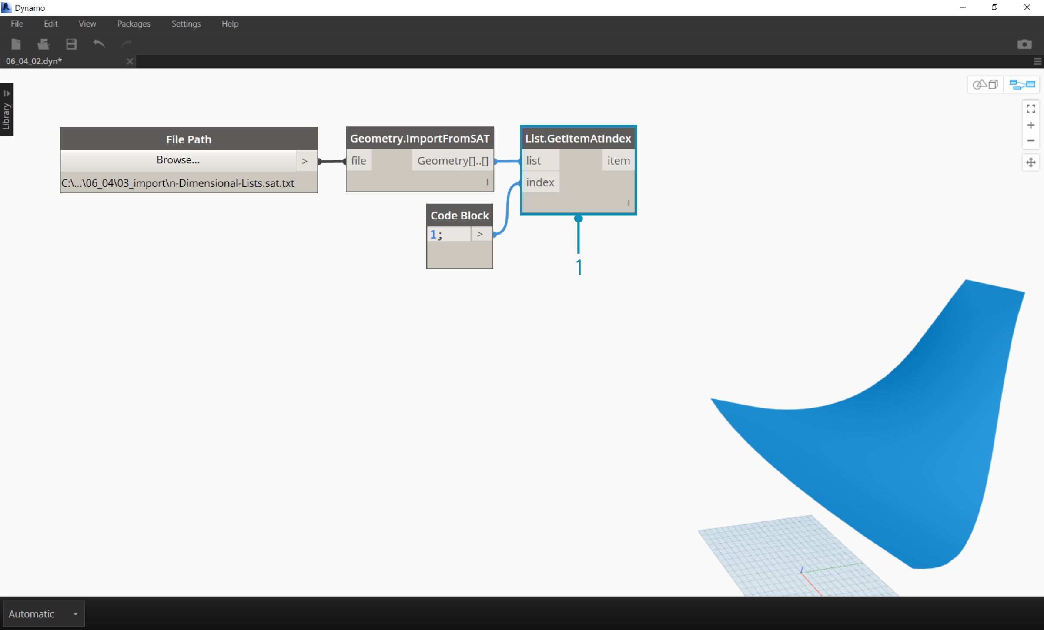Click Browse button on File Path node

click(177, 159)
